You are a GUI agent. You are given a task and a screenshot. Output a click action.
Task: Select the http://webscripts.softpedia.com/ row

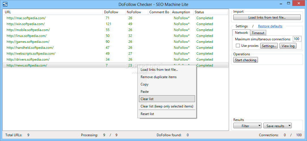(116, 54)
